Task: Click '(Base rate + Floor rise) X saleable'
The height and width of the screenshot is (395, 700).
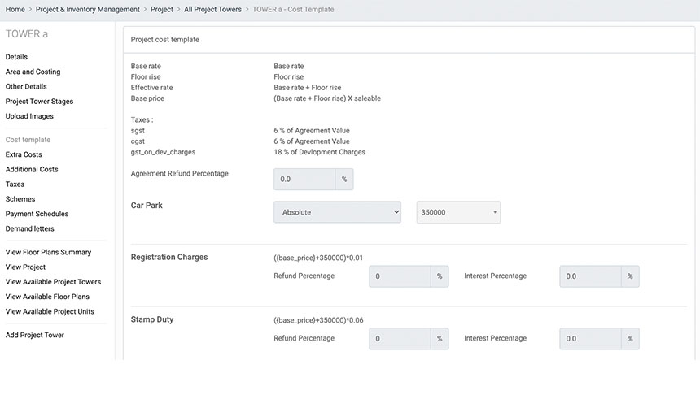Action: click(x=327, y=98)
